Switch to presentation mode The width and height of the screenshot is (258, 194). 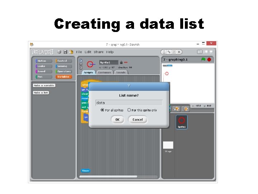pos(211,52)
